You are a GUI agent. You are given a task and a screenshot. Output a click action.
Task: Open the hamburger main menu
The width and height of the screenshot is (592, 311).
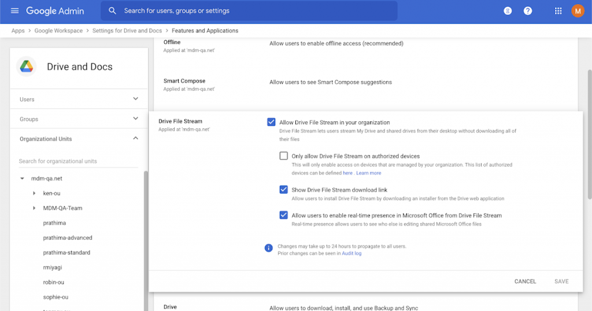(14, 11)
